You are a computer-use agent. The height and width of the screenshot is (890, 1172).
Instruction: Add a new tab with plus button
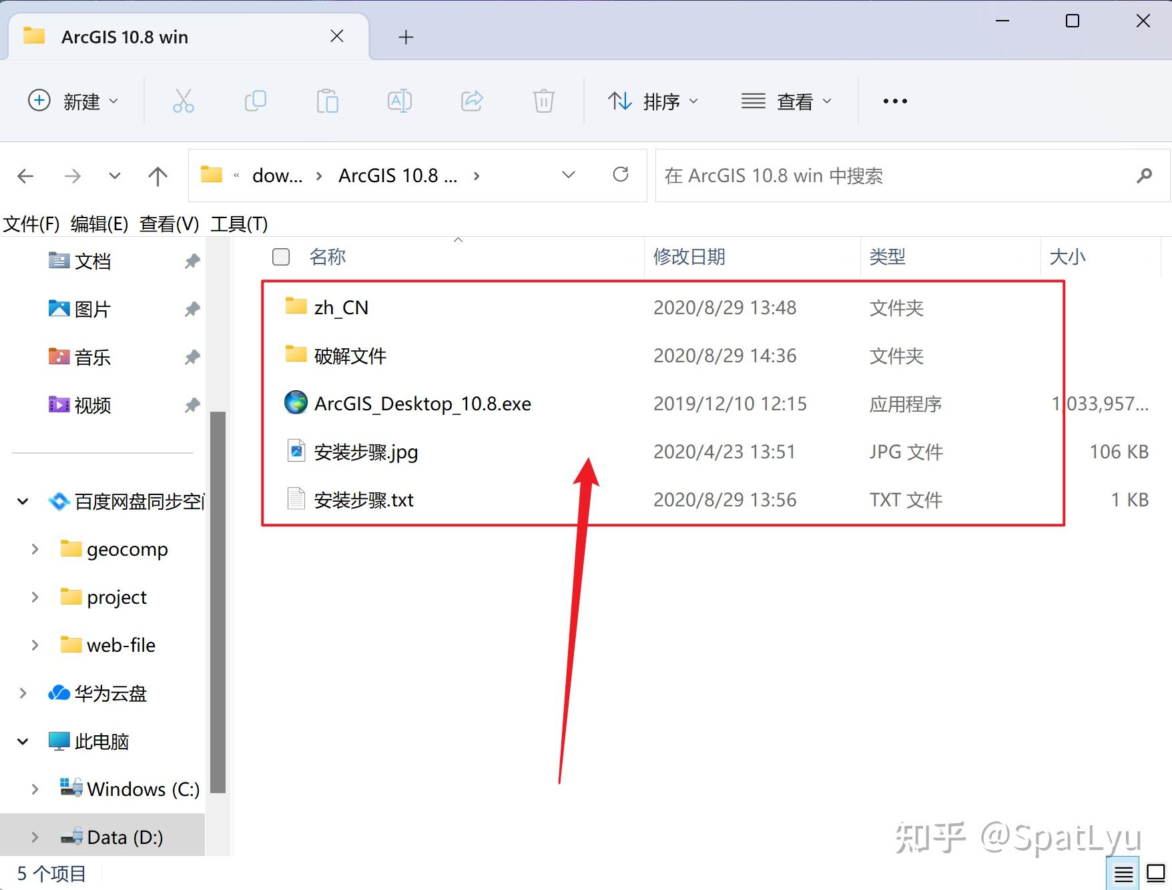406,37
